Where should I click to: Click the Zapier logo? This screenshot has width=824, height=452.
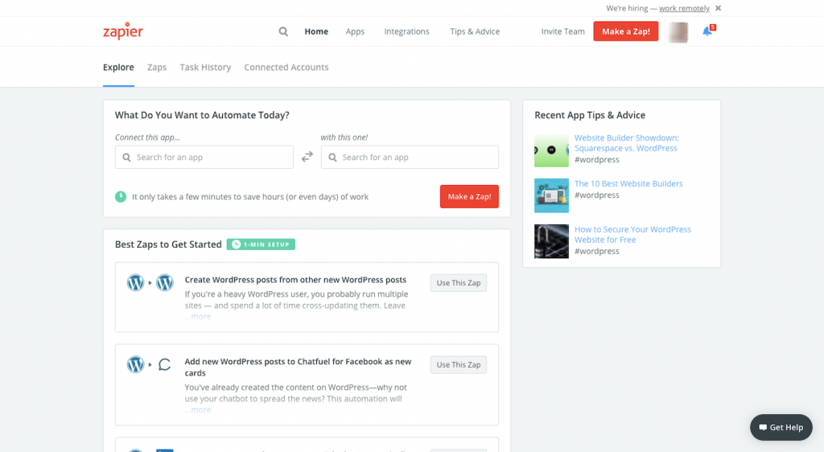coord(123,31)
